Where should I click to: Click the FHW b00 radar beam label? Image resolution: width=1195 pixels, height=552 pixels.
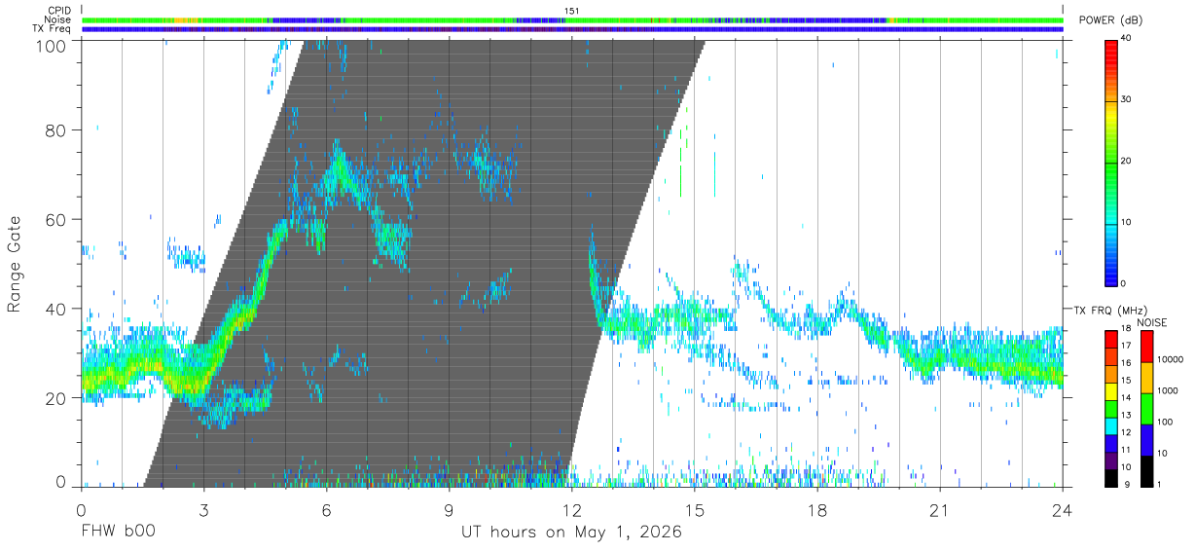pyautogui.click(x=118, y=533)
